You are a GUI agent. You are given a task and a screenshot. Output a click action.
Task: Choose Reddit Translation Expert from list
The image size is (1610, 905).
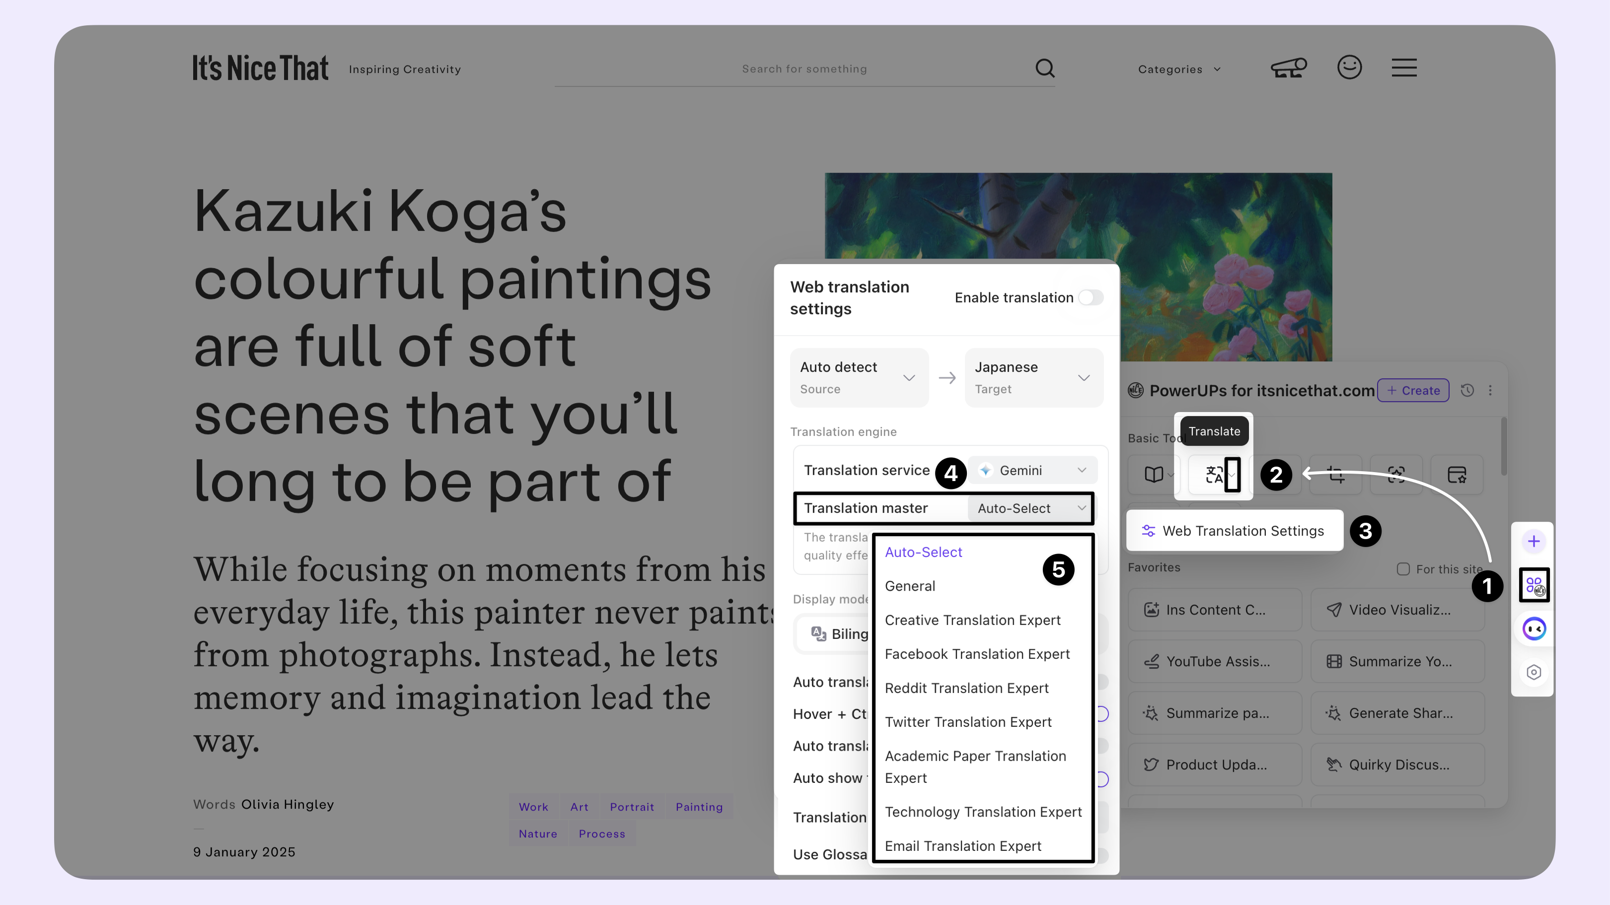(x=966, y=688)
